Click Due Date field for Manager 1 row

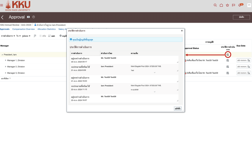pyautogui.click(x=242, y=60)
